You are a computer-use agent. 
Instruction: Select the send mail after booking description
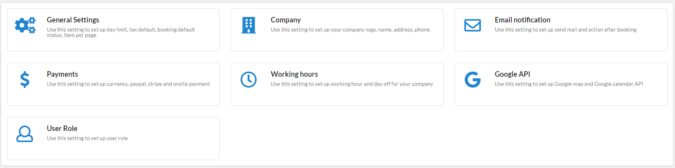[566, 30]
